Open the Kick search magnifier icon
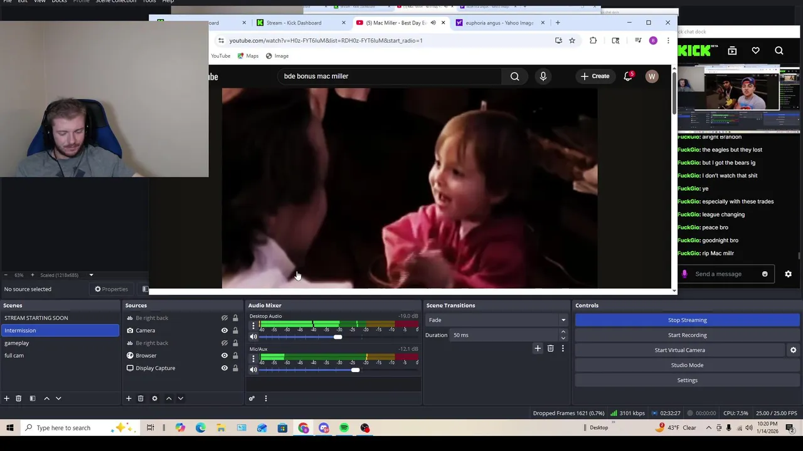 [779, 51]
